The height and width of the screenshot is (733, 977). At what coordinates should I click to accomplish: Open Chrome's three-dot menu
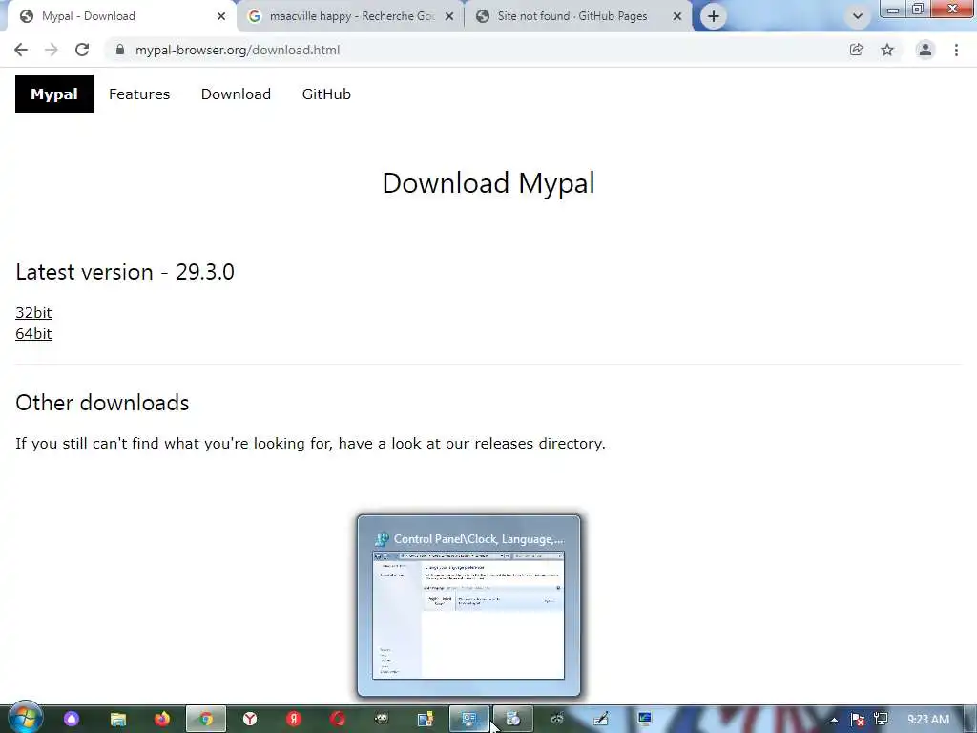point(956,50)
